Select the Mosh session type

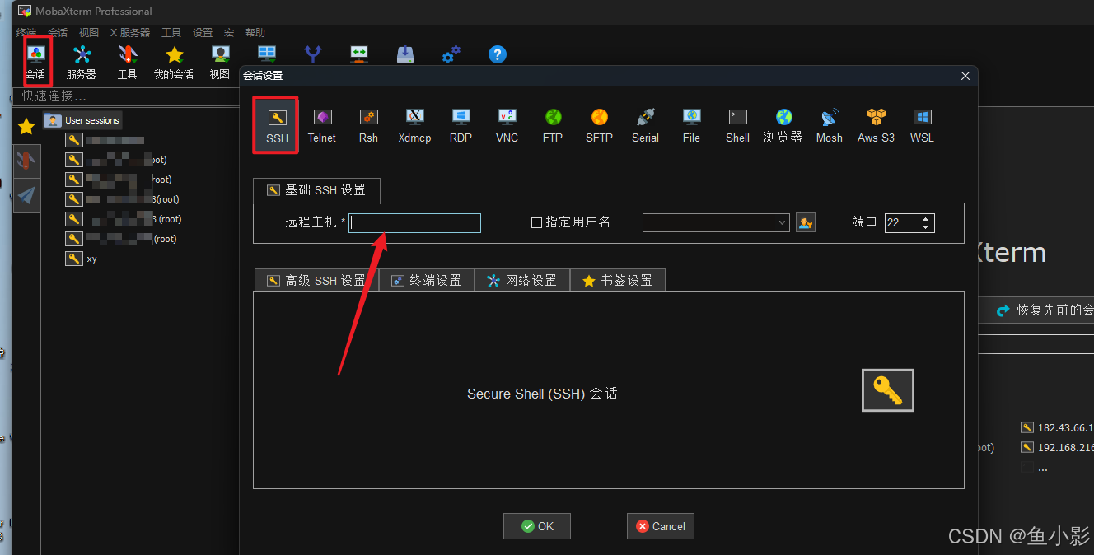tap(830, 125)
